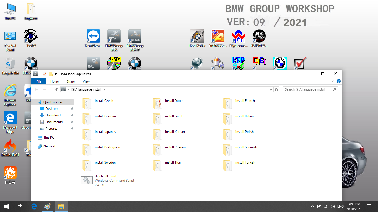Switch to the View ribbon tab
Image resolution: width=378 pixels, height=212 pixels.
86,81
